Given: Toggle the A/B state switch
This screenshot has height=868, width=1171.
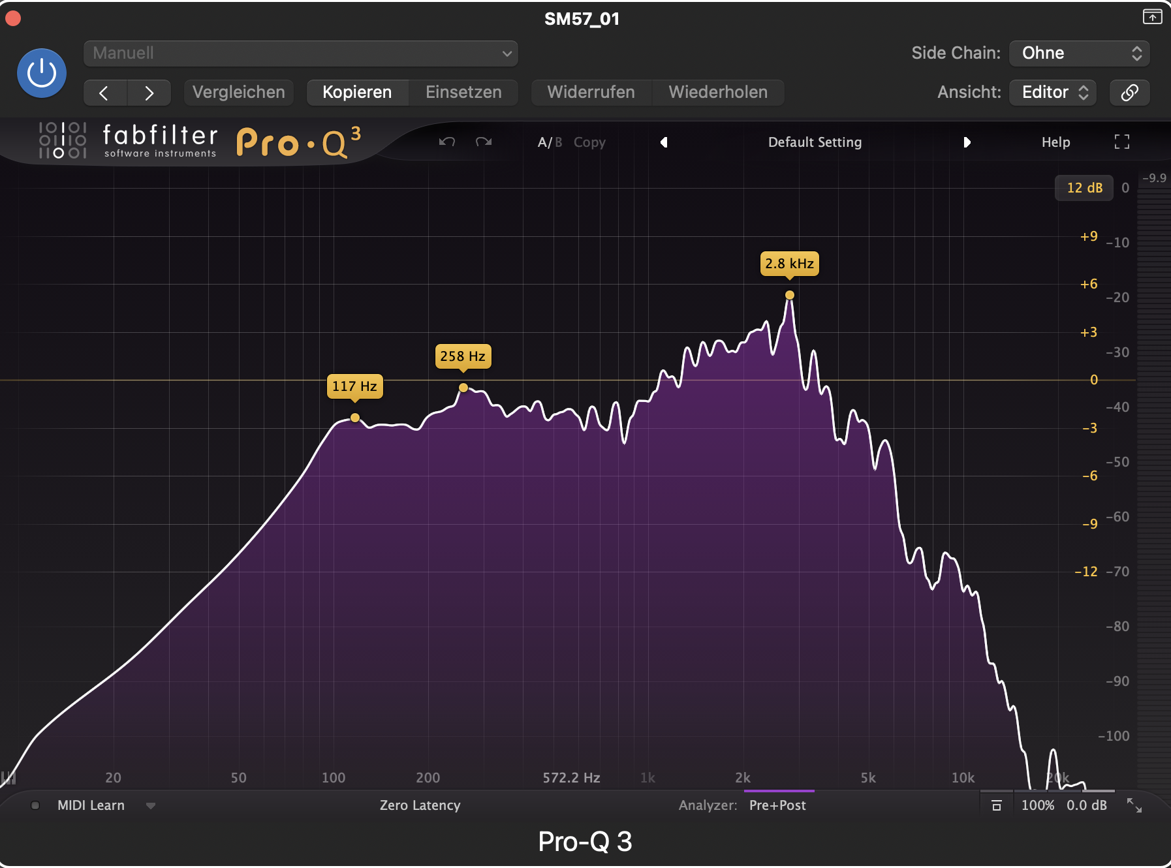Looking at the screenshot, I should click(550, 142).
